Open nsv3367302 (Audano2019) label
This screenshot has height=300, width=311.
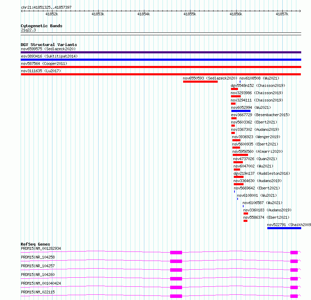coord(255,129)
